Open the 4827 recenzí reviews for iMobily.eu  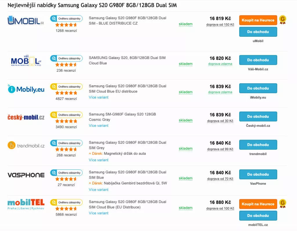click(x=66, y=99)
